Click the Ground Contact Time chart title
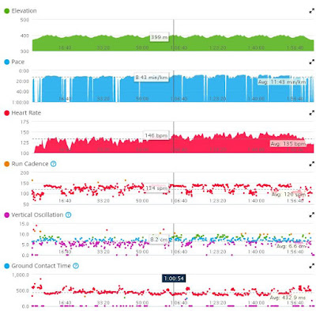The image size is (316, 311). (x=41, y=266)
